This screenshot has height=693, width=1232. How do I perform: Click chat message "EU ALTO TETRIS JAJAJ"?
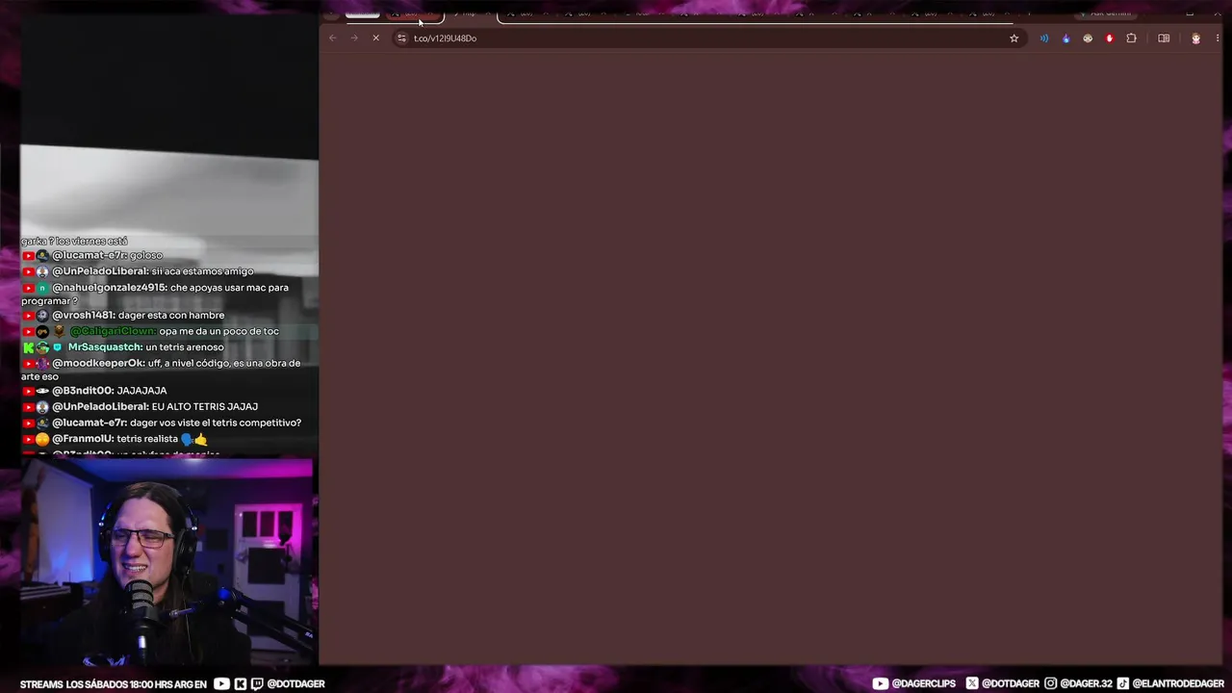(x=205, y=407)
